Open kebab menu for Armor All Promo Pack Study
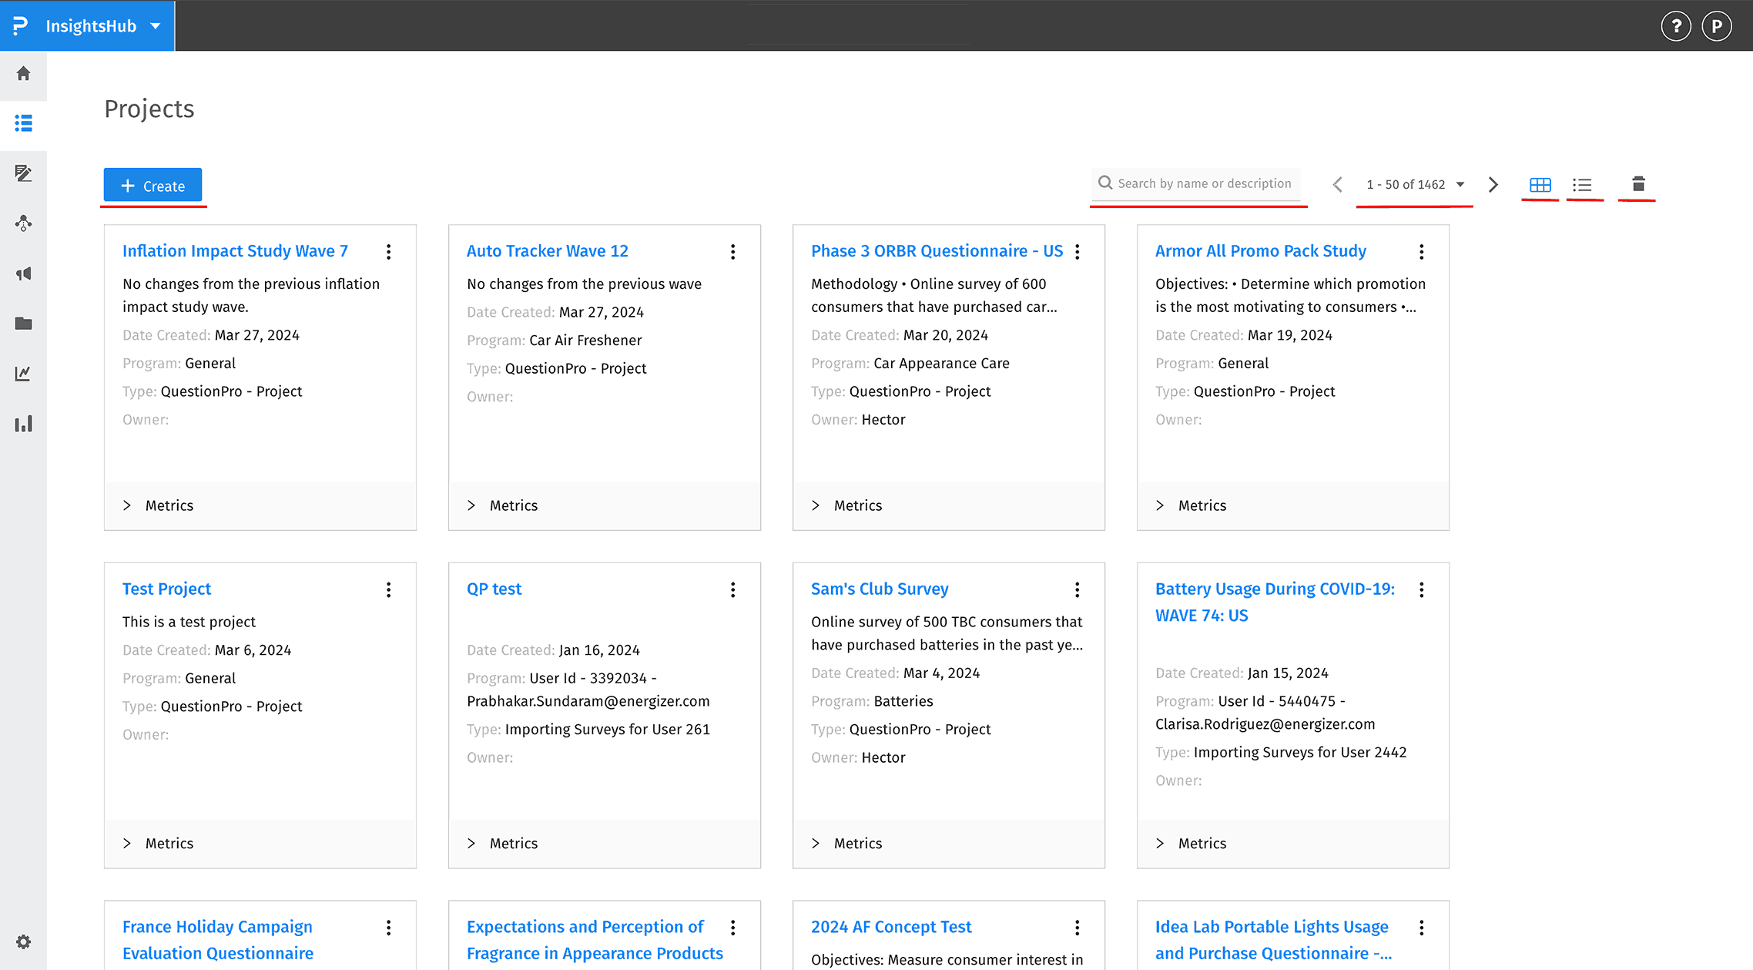The image size is (1753, 970). (x=1421, y=251)
